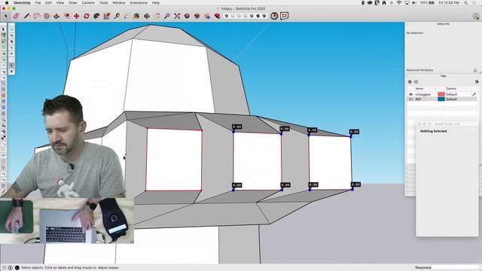
Task: Click the speech bubble toolbar icon
Action: click(285, 16)
